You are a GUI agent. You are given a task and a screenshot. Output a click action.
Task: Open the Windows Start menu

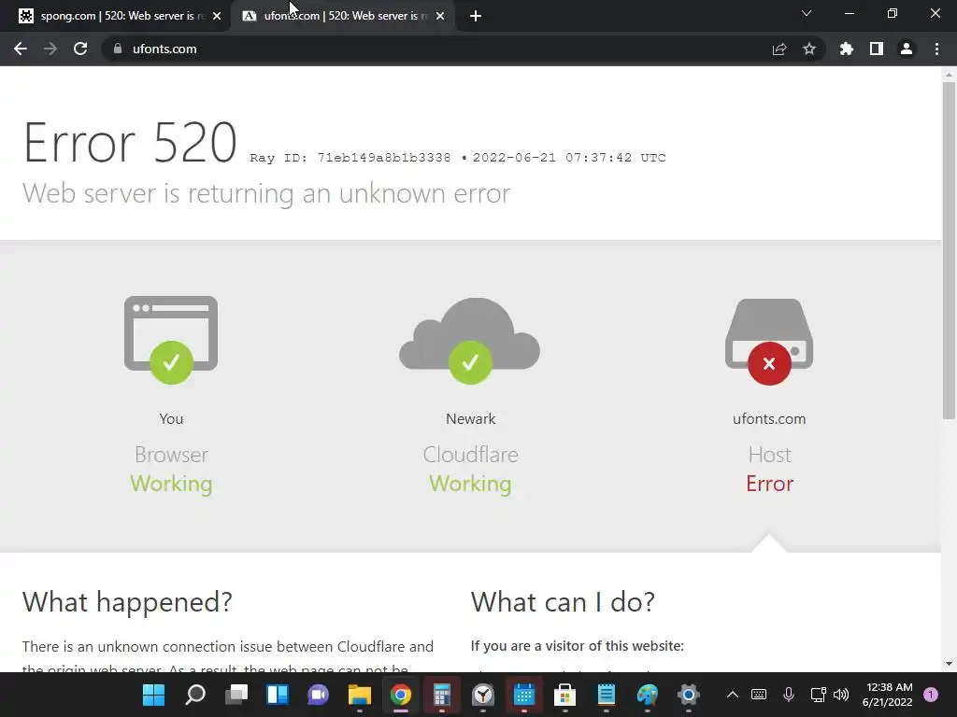[x=153, y=695]
